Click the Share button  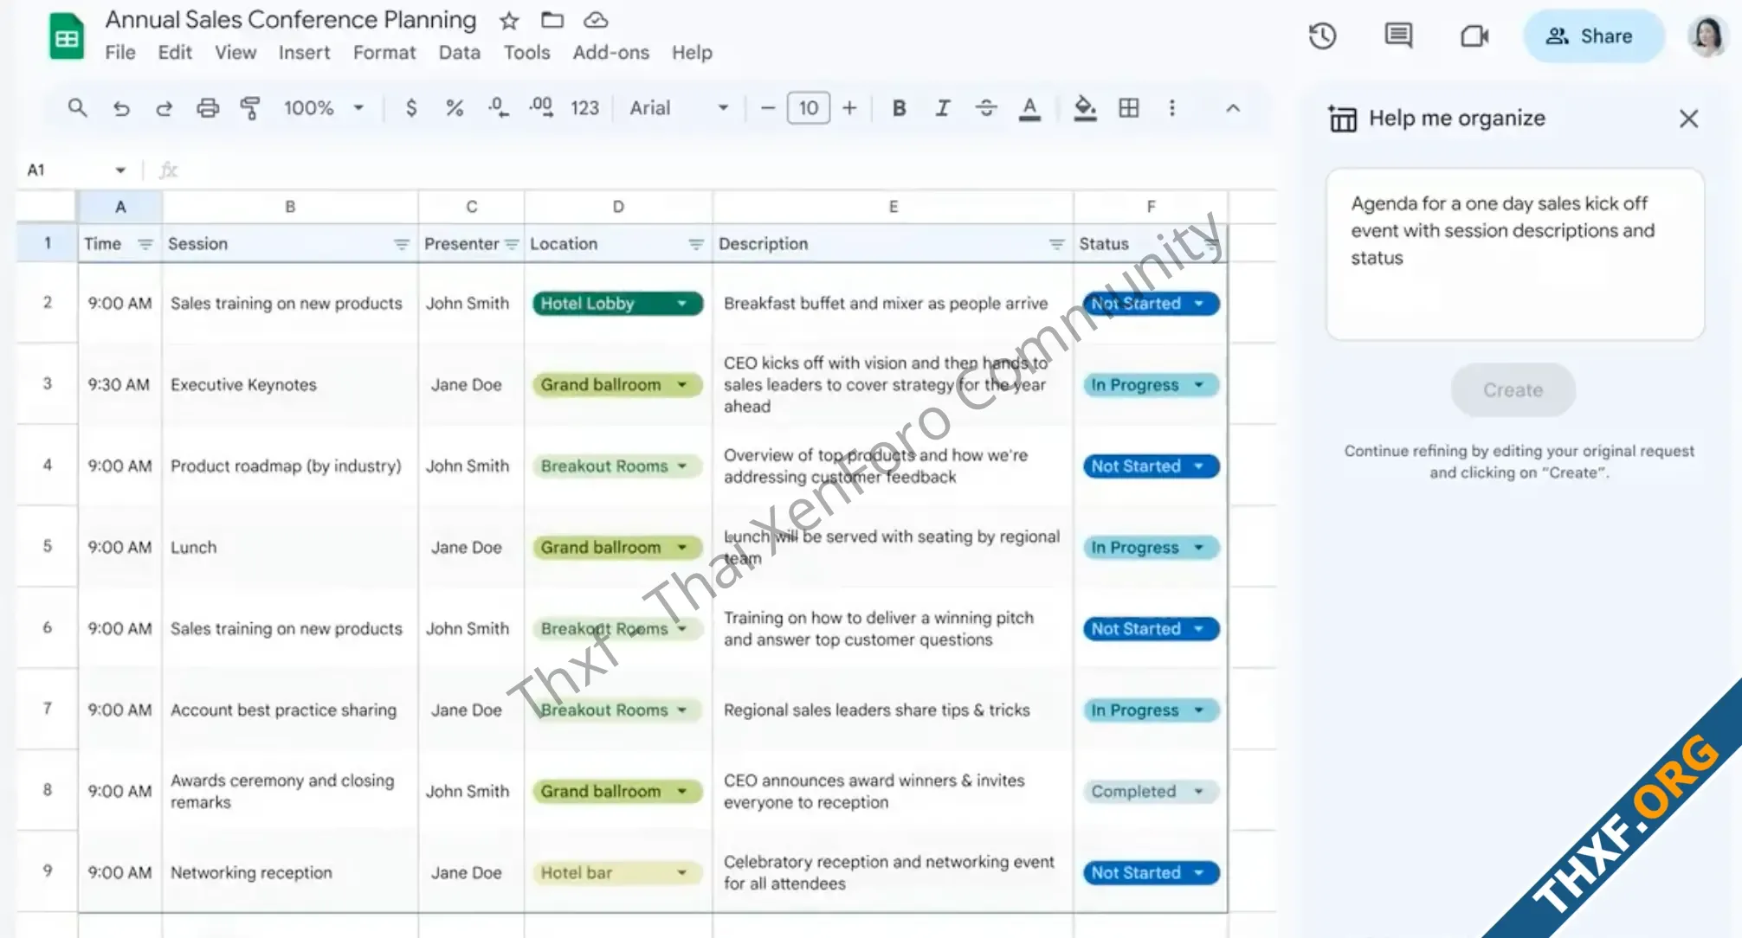point(1593,36)
